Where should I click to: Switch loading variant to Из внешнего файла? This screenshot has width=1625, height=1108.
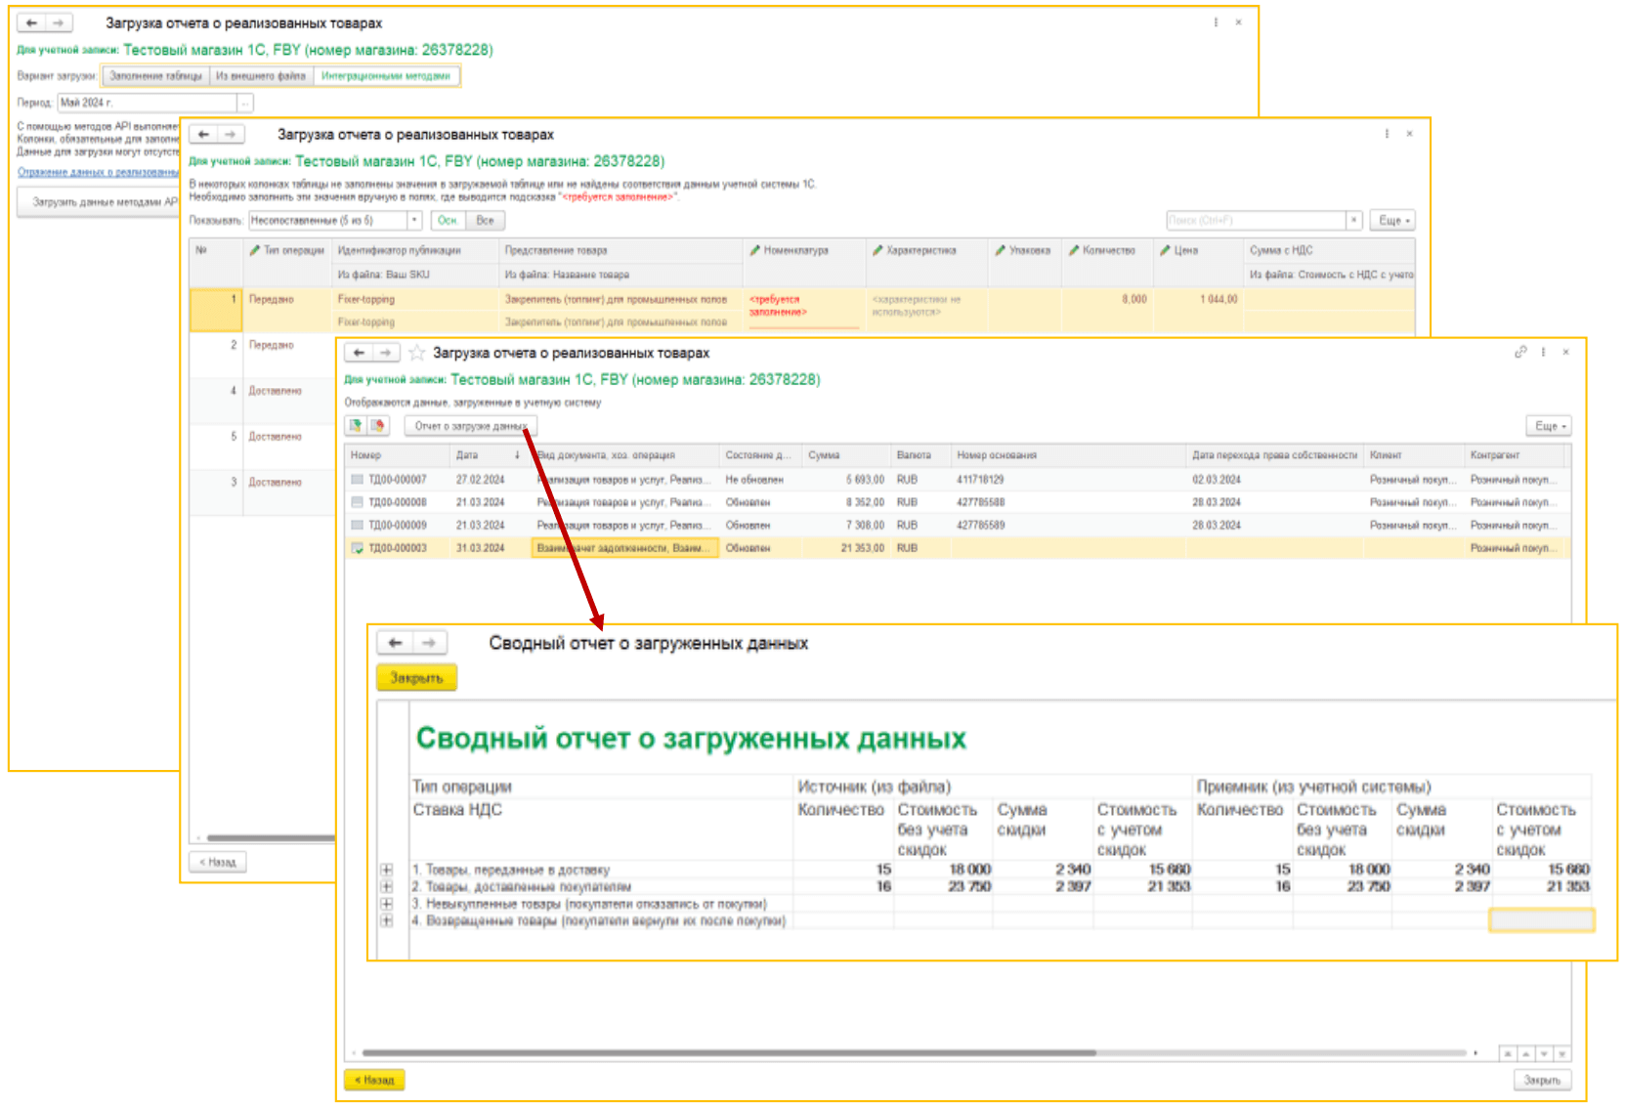coord(261,76)
